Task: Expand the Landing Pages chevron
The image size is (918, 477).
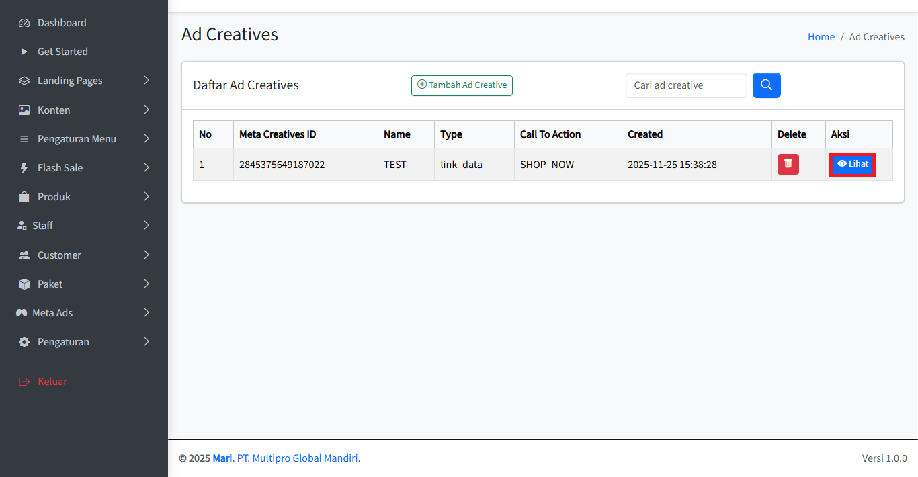Action: [x=147, y=81]
